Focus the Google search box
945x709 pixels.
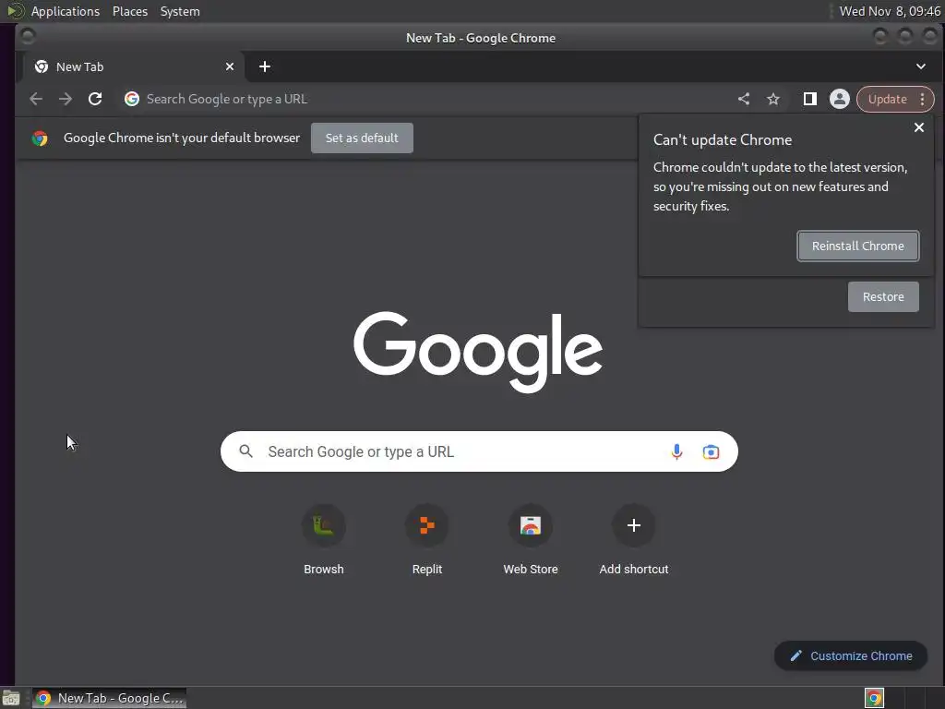(x=479, y=451)
